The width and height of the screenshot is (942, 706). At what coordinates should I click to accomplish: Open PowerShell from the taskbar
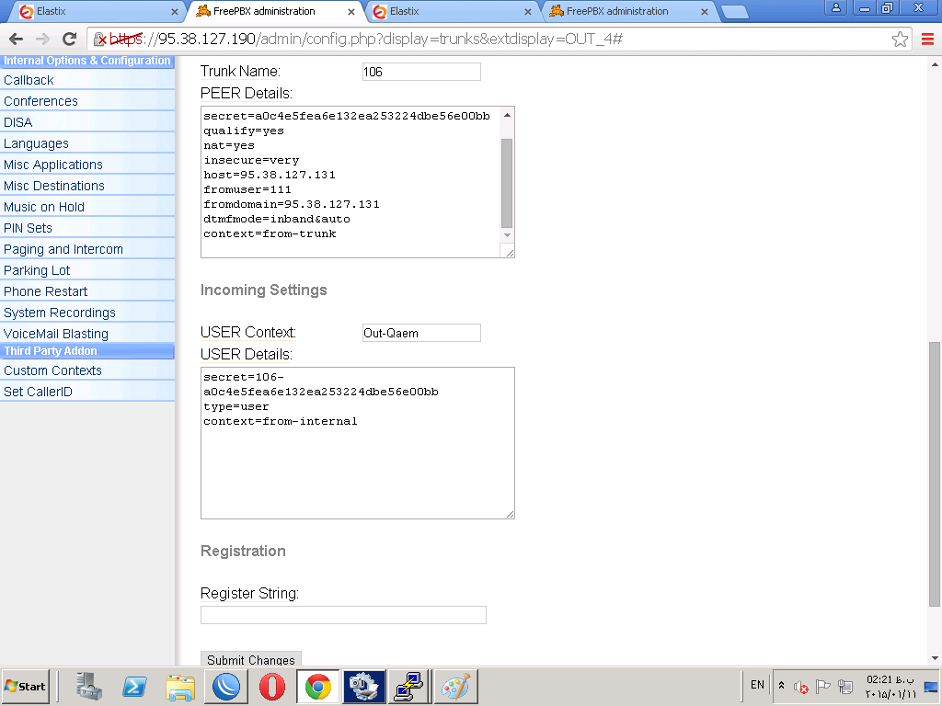[135, 687]
